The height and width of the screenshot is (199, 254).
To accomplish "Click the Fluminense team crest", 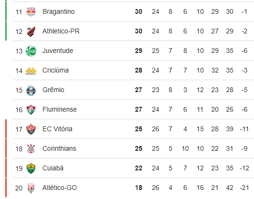I will 31,110.
